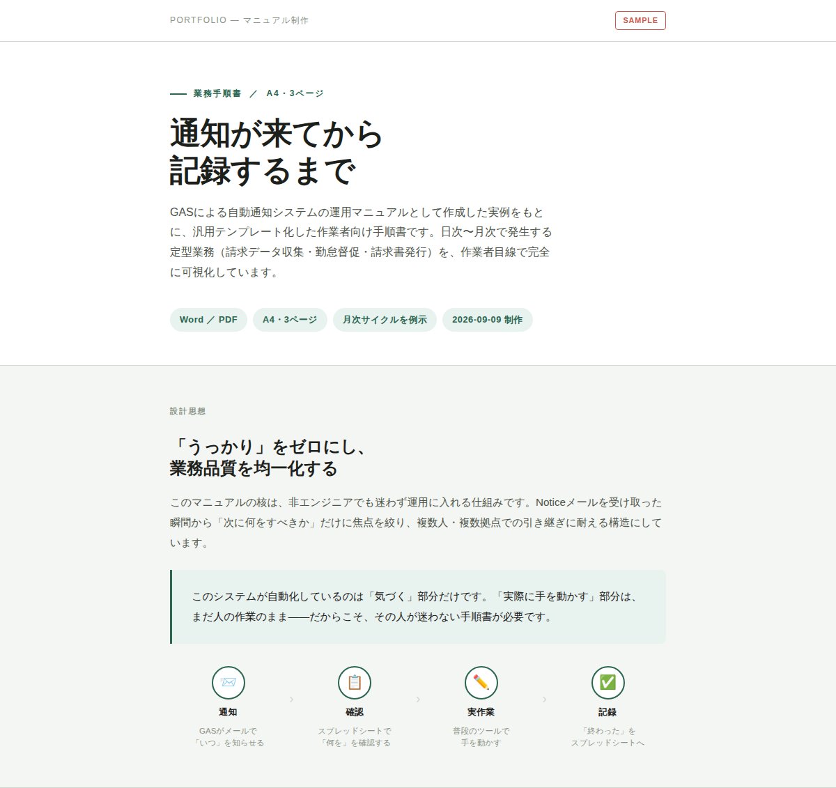Click the 確認 step label
Image resolution: width=836 pixels, height=788 pixels.
coord(355,712)
